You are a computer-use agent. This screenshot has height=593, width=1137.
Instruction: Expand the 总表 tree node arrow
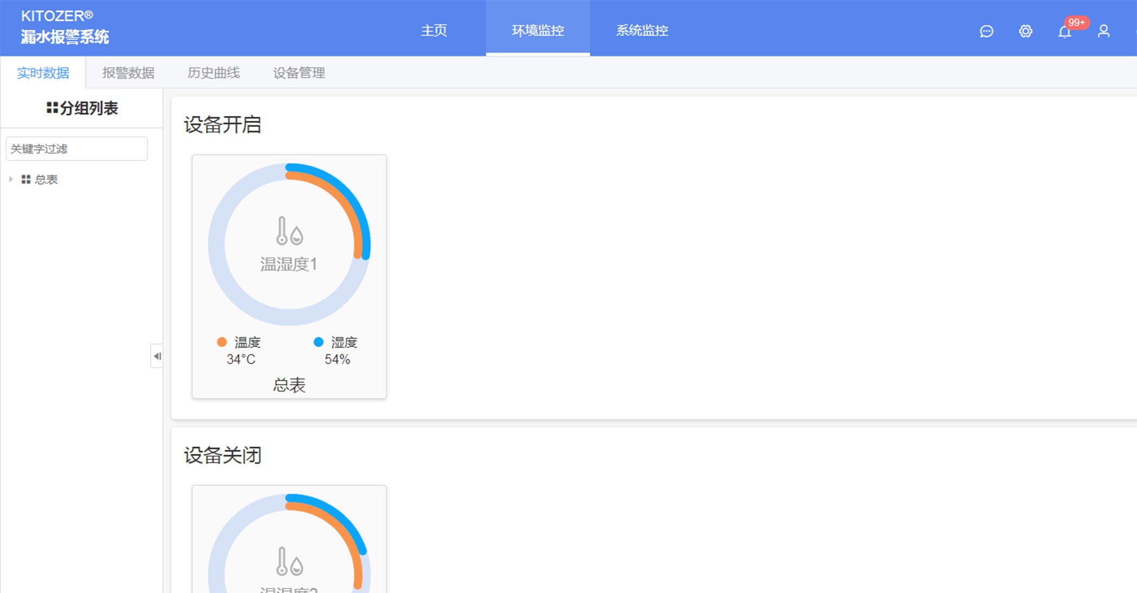11,179
